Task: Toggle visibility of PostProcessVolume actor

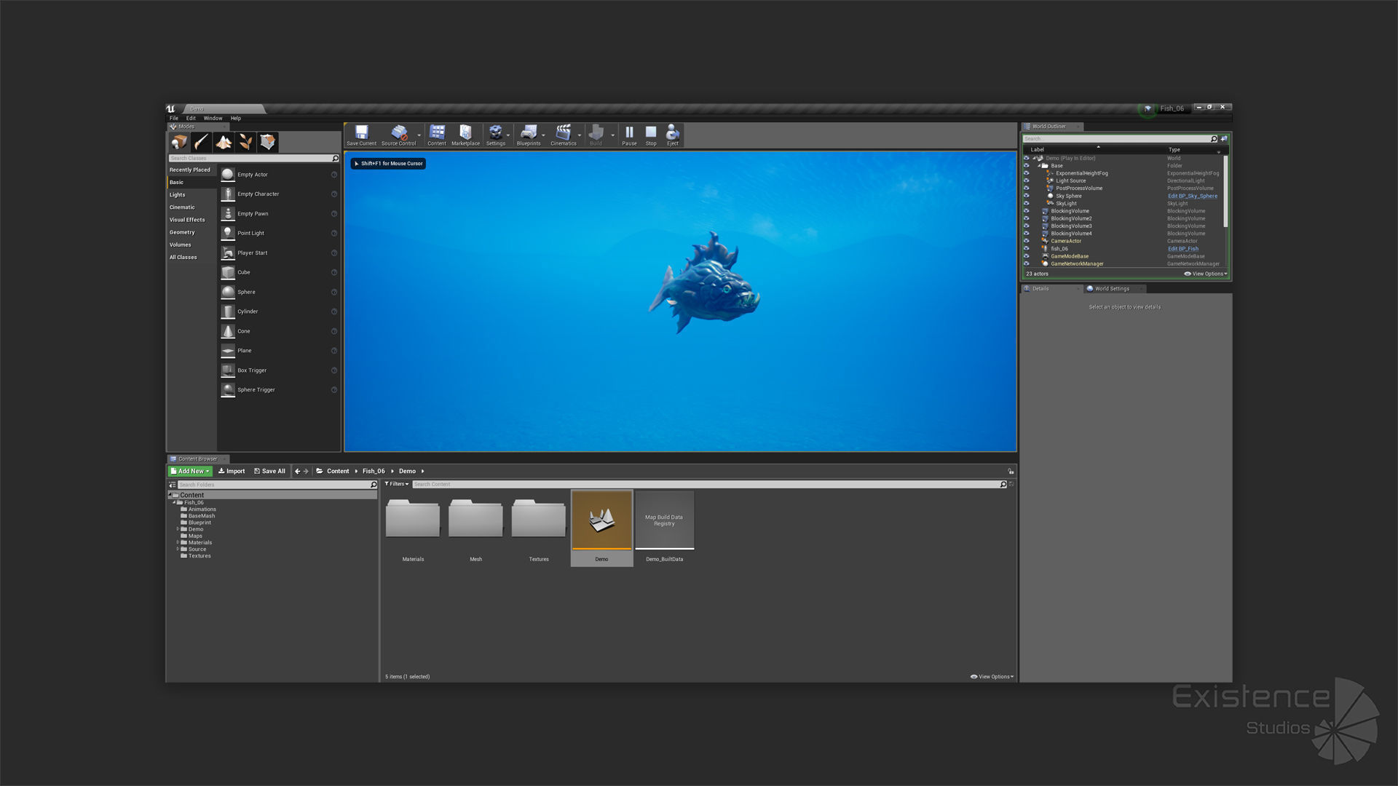Action: point(1027,188)
